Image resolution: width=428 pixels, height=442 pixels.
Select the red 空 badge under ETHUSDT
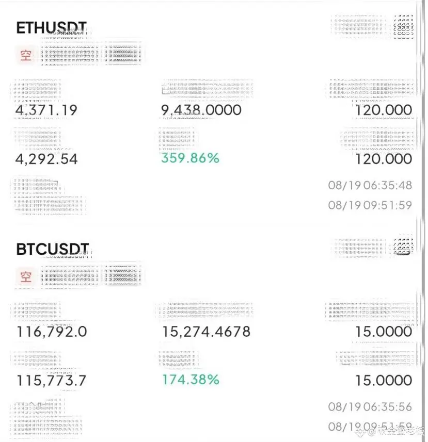coord(25,55)
